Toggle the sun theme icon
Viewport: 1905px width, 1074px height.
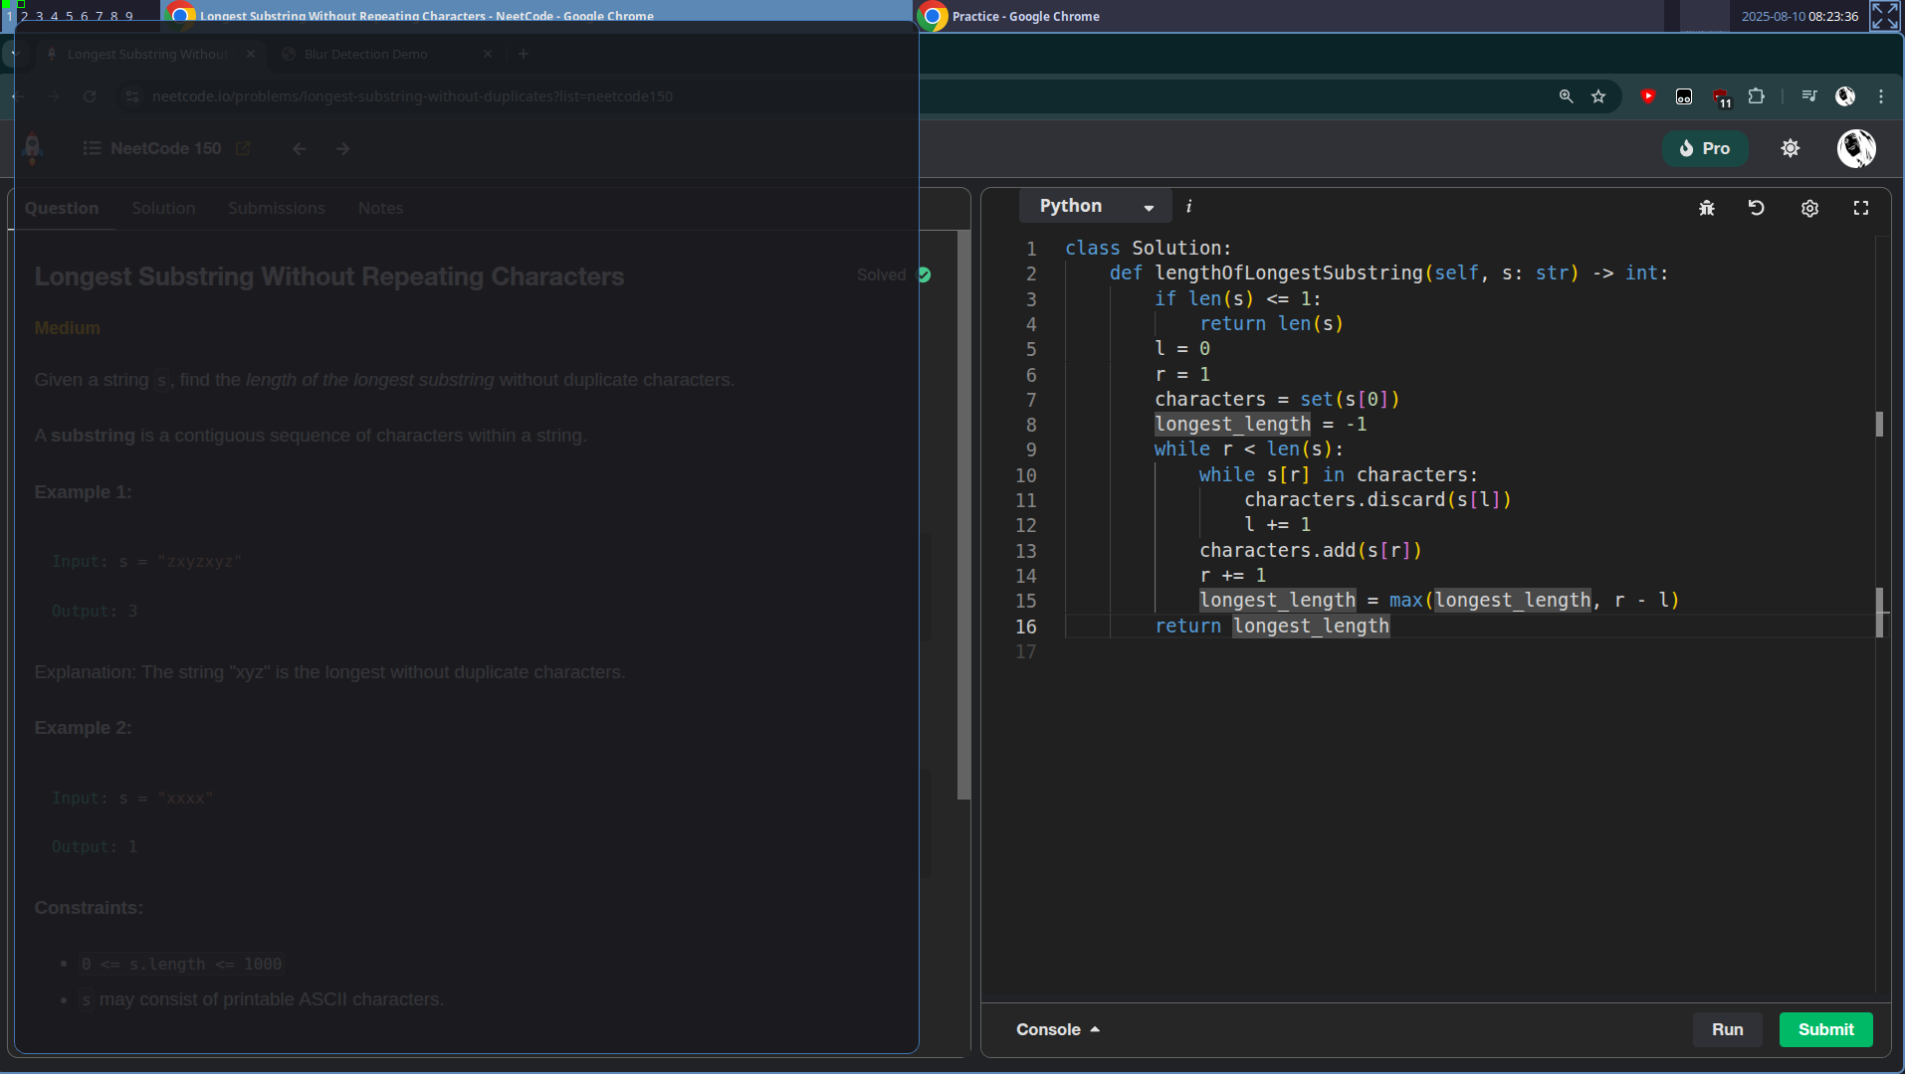click(1791, 148)
